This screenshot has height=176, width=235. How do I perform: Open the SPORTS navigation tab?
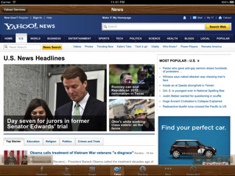(104, 39)
